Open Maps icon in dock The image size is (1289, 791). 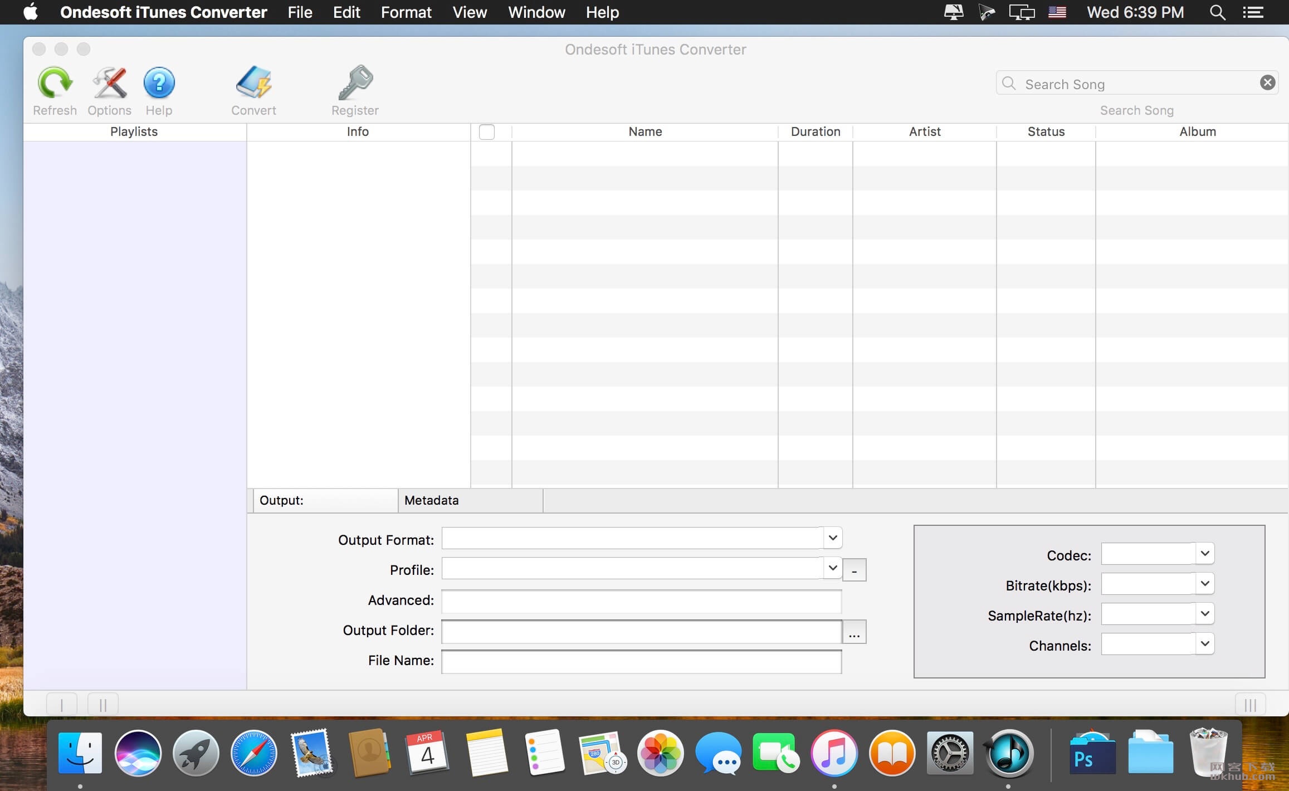point(603,753)
